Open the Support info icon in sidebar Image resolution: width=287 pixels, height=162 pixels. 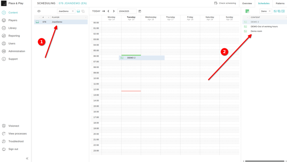pyautogui.click(x=4, y=59)
